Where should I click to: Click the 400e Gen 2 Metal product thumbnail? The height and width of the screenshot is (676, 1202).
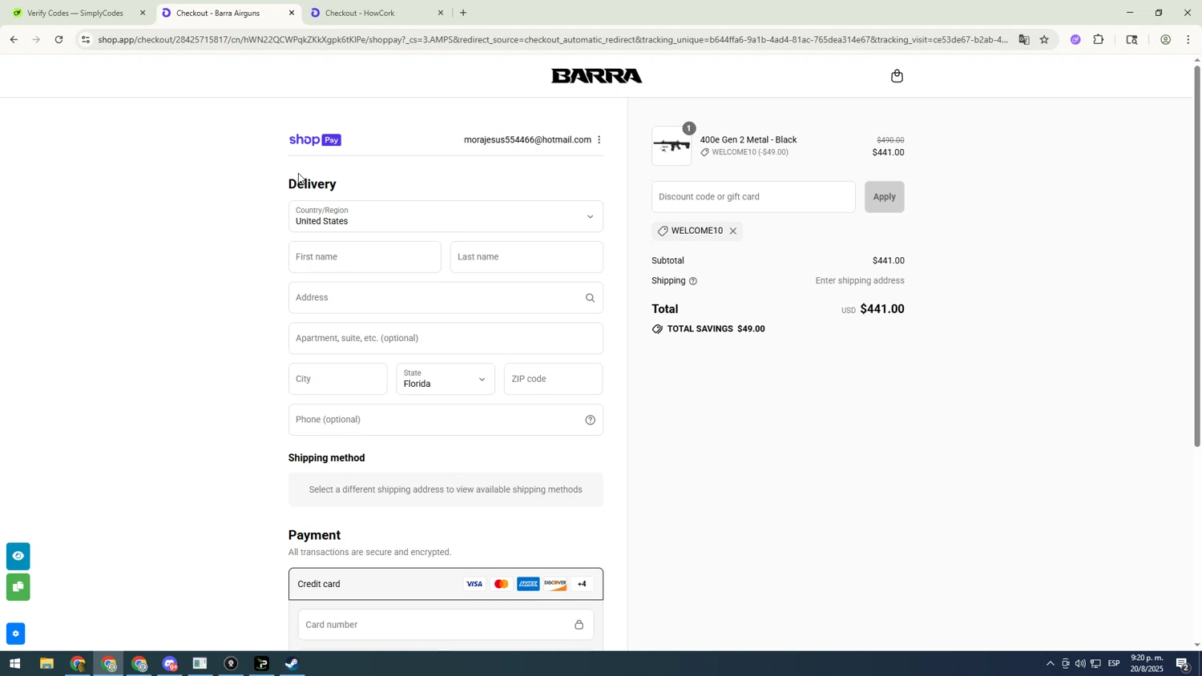672,146
